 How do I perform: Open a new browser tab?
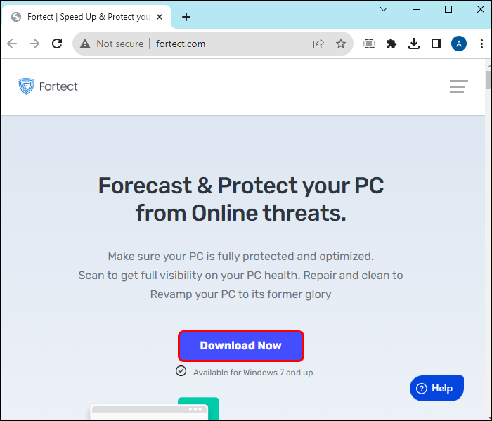(x=186, y=17)
